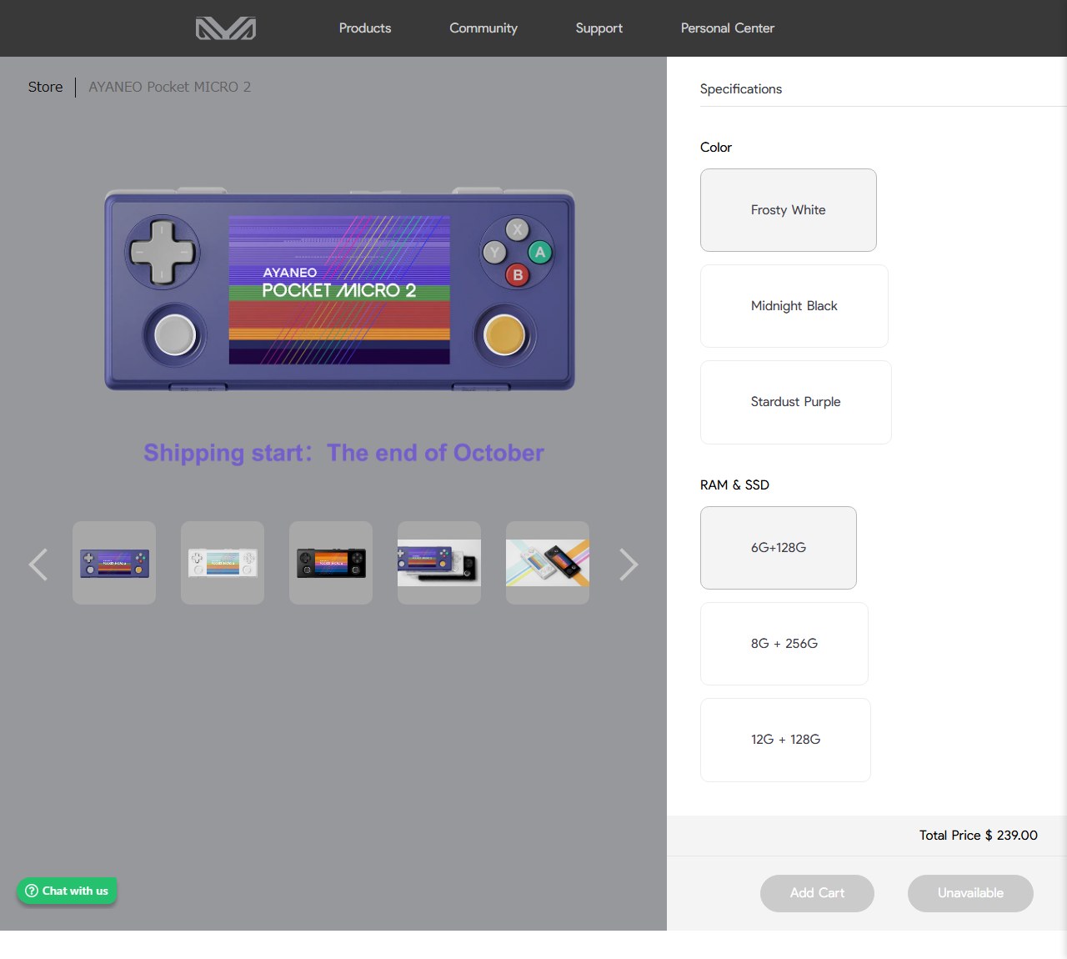Open the Support menu
This screenshot has width=1067, height=959.
tap(599, 28)
